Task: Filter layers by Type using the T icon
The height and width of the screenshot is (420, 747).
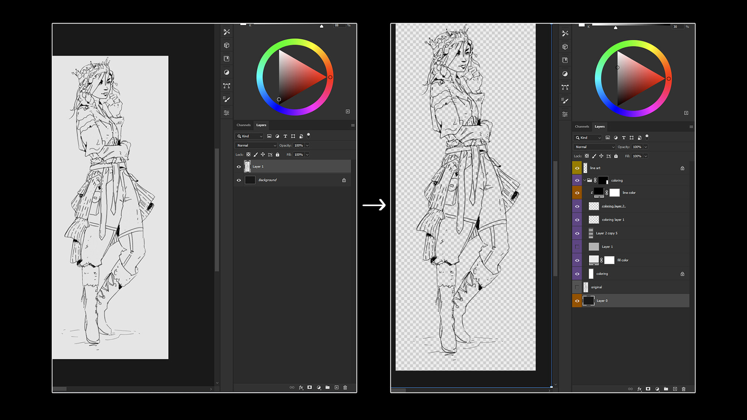Action: 285,136
